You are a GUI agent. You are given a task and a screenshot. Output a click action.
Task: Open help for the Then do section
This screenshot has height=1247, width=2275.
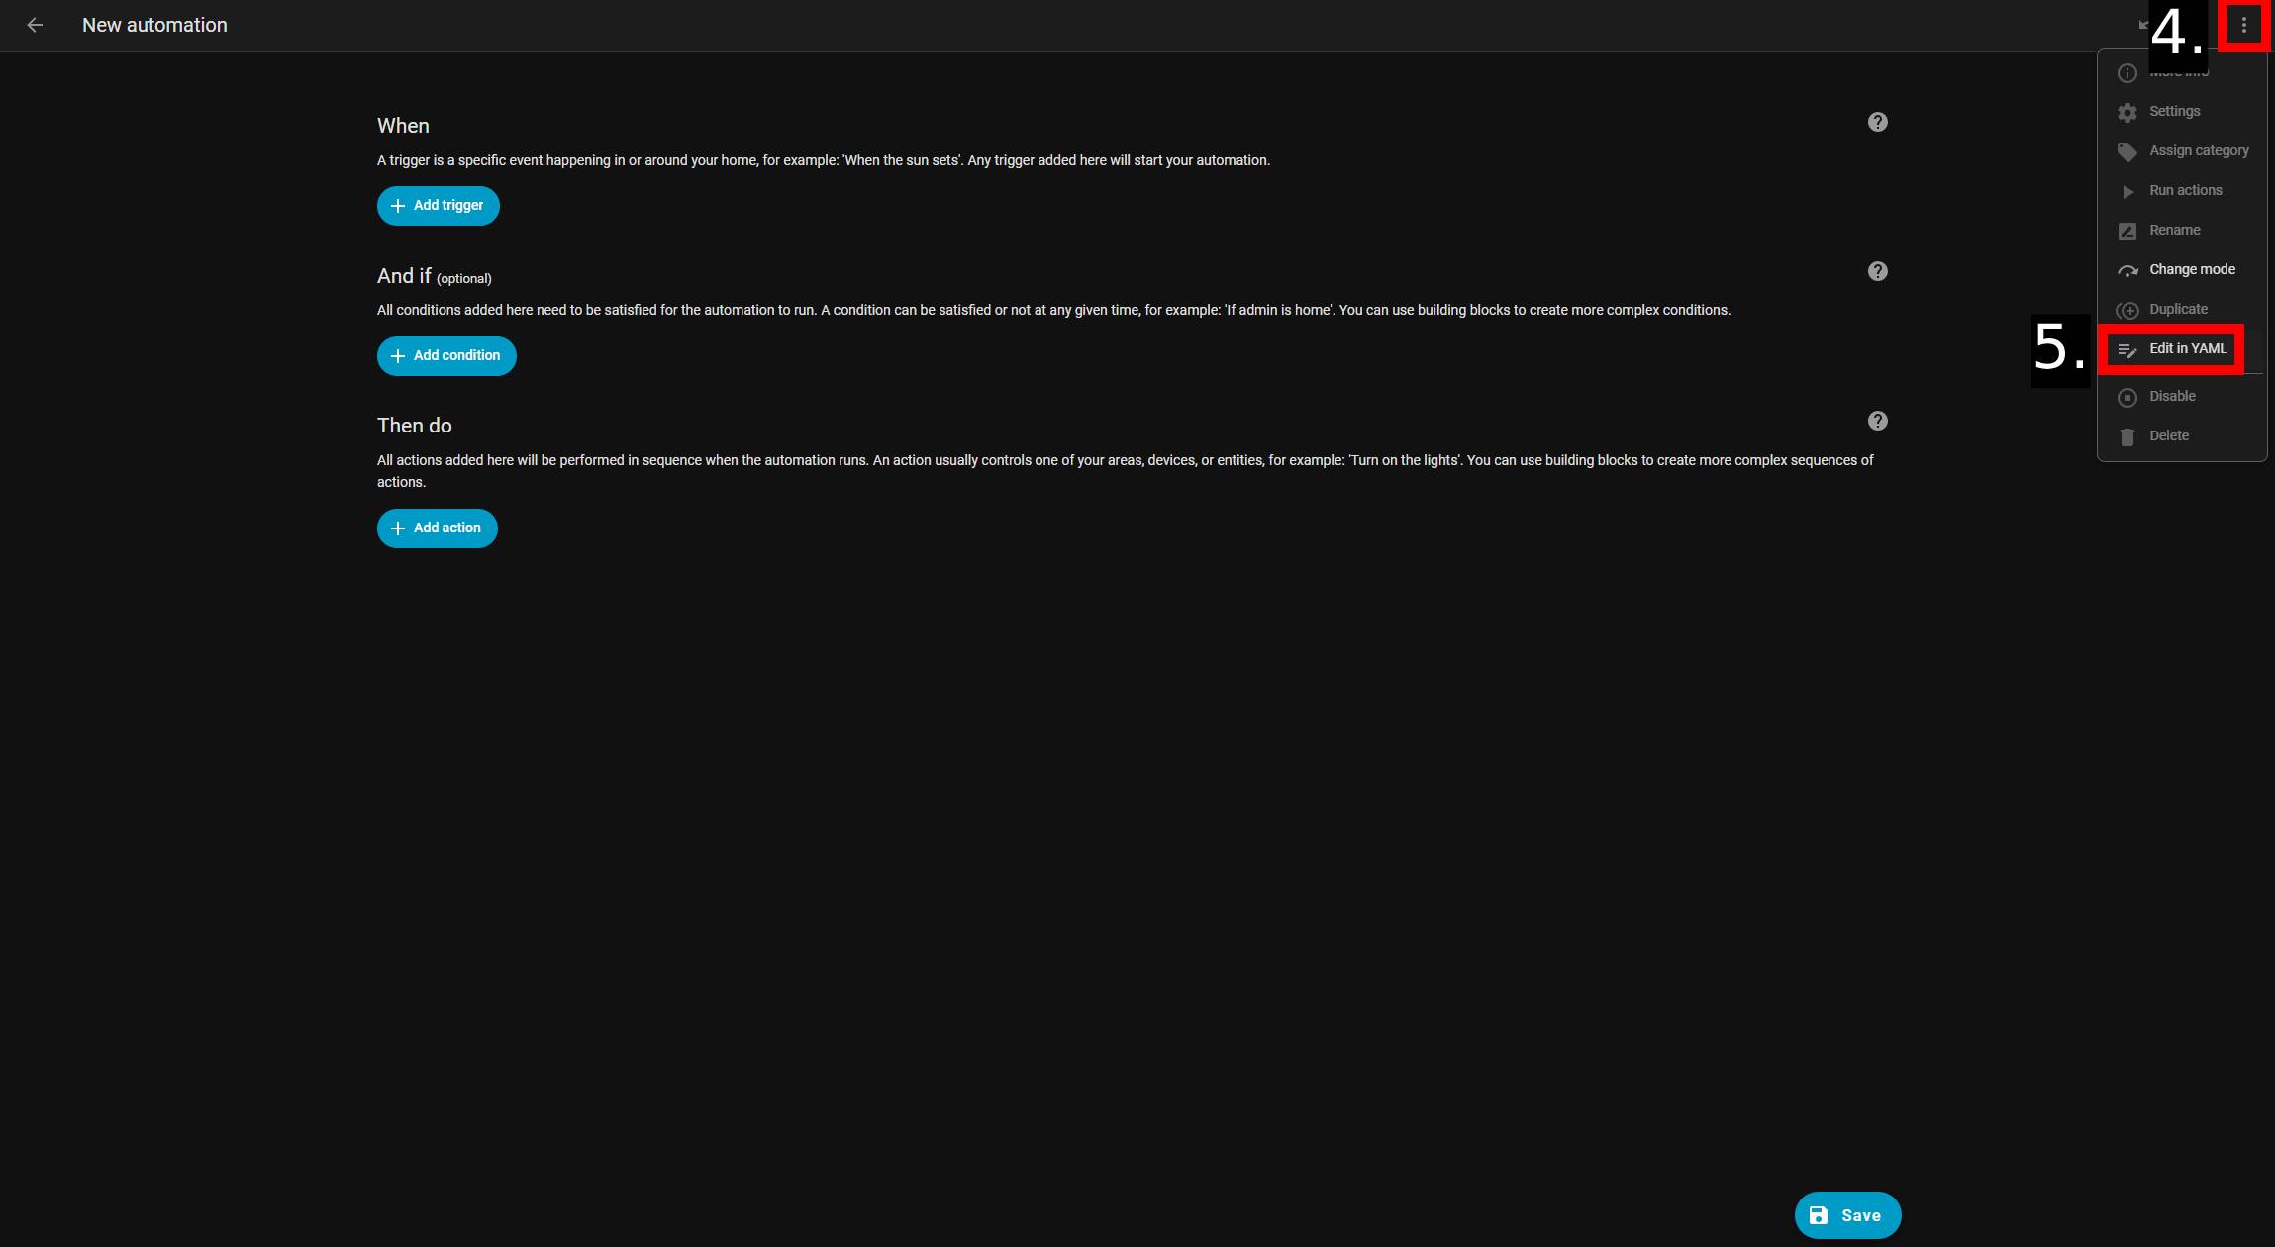pos(1877,421)
